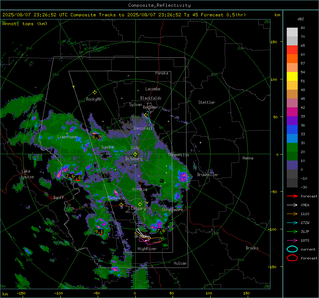This screenshot has height=298, width=319.
Task: Click the green 31JP track arrow
Action: tap(292, 231)
